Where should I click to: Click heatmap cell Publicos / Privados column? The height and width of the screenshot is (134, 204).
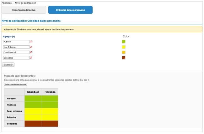[x=50, y=105]
